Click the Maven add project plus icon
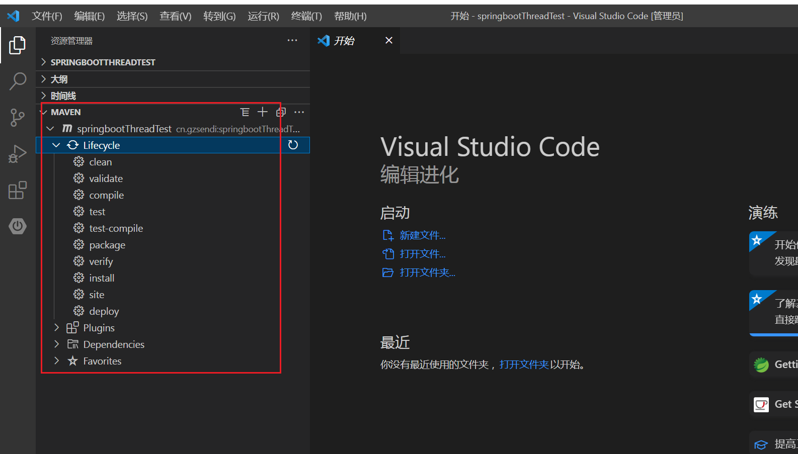This screenshot has height=454, width=798. point(263,112)
